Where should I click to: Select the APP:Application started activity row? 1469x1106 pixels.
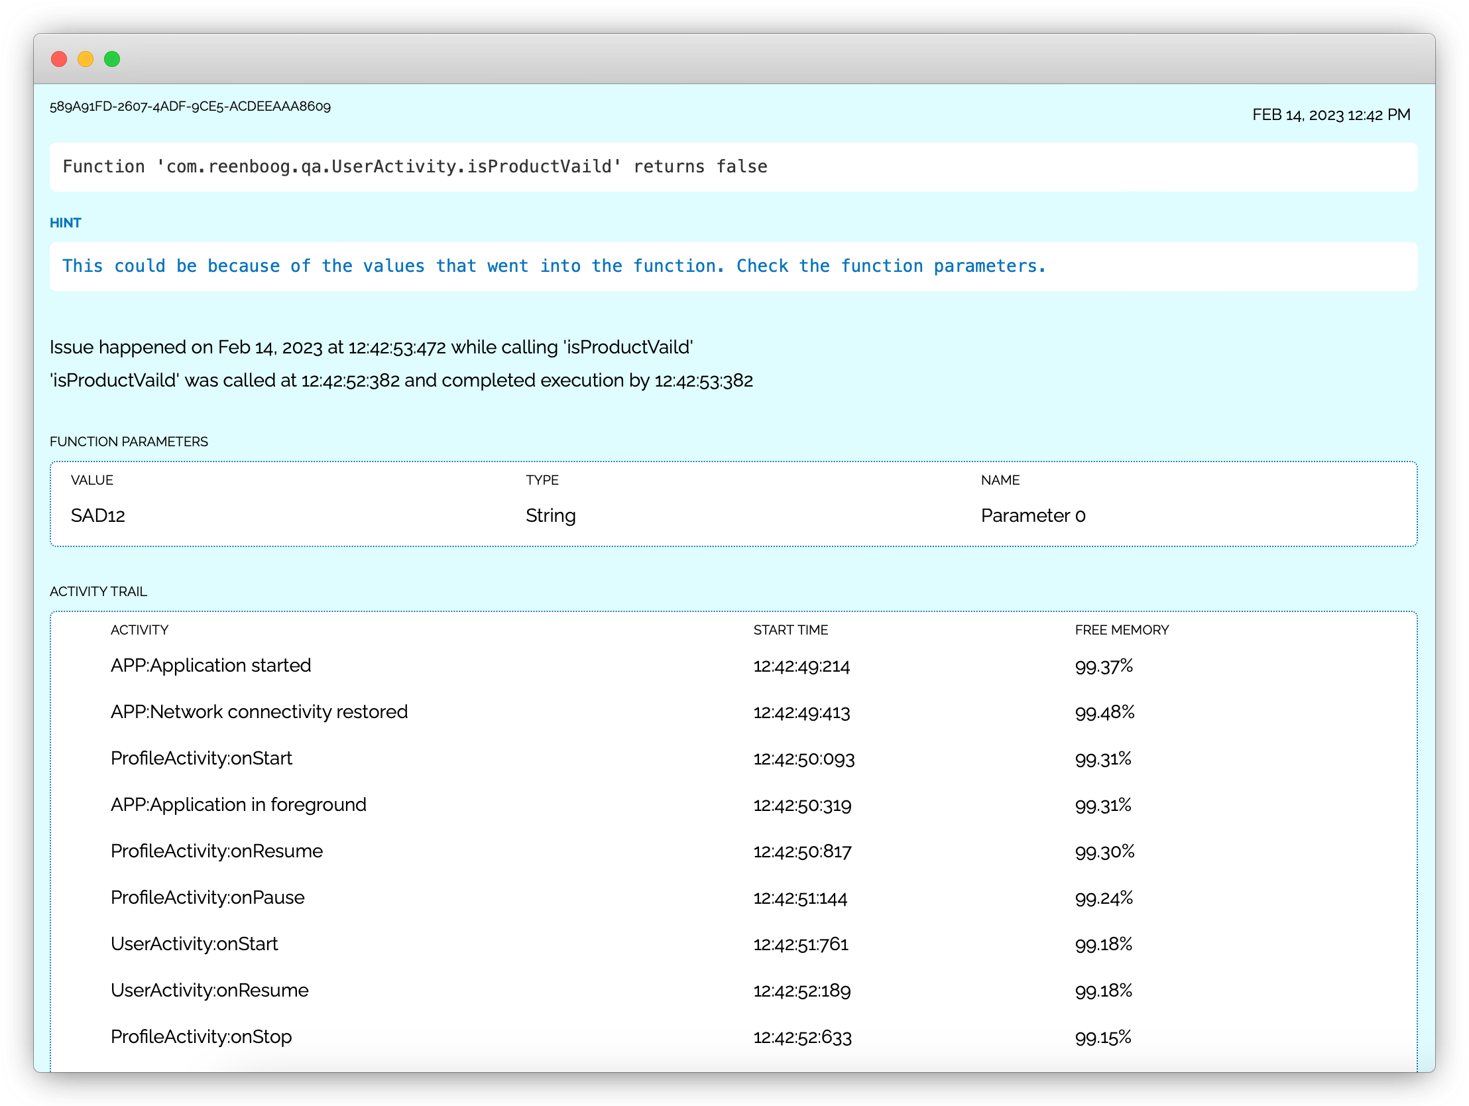211,666
